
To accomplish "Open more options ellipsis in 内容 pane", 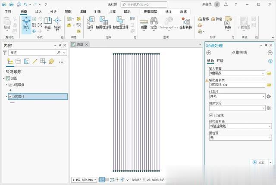I will click(x=61, y=62).
